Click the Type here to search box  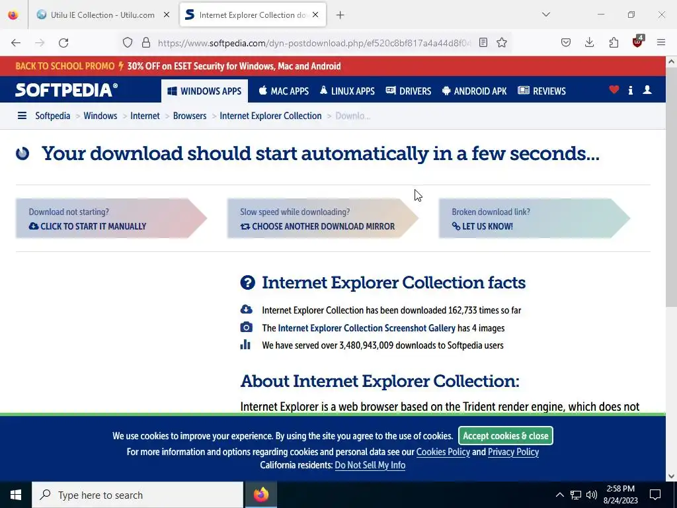(x=138, y=495)
